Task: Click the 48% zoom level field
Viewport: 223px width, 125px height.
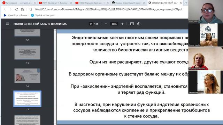Action: click(x=114, y=24)
